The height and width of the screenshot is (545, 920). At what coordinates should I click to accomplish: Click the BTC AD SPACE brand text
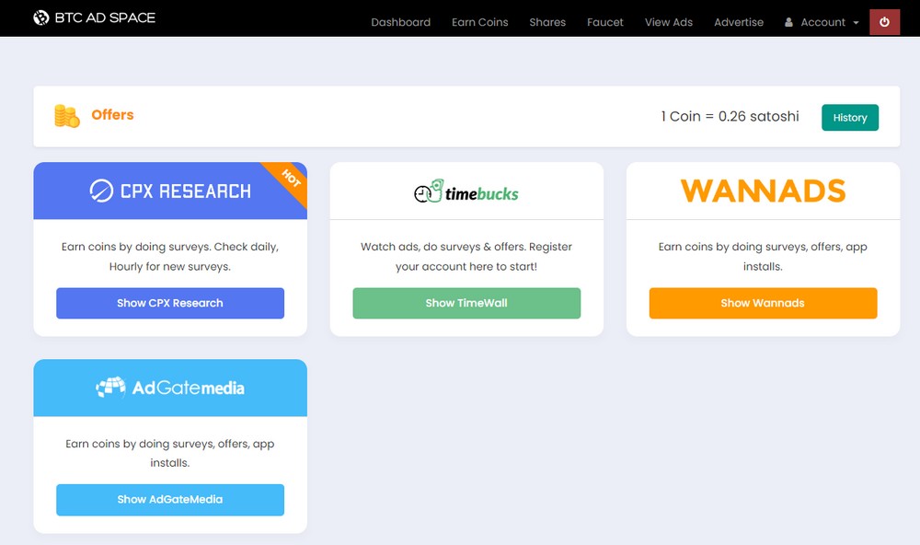(105, 17)
